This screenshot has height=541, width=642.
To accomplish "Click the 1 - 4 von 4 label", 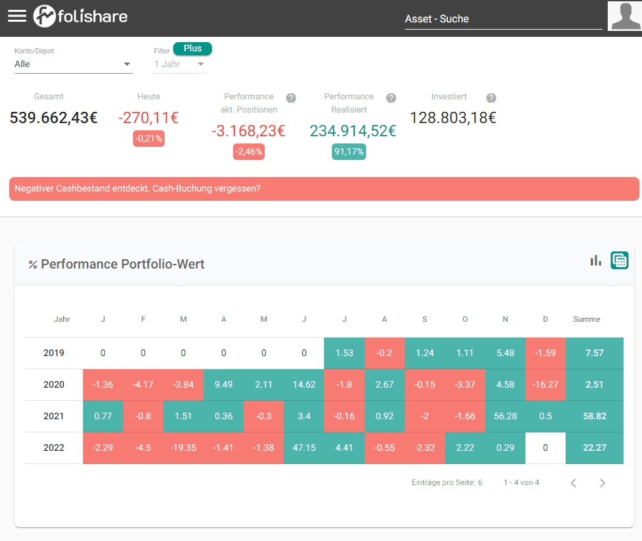I will (522, 482).
